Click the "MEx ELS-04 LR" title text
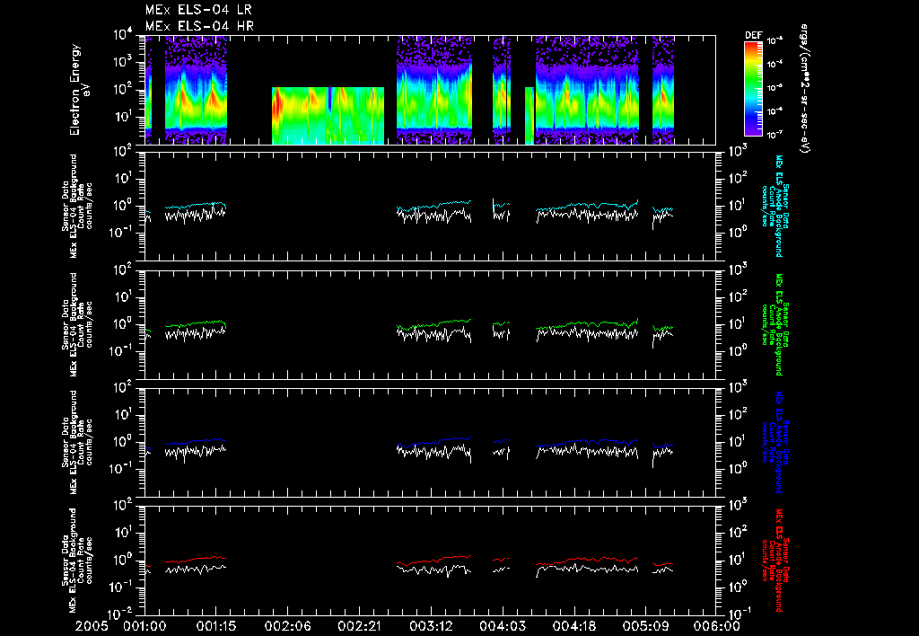 coord(198,10)
